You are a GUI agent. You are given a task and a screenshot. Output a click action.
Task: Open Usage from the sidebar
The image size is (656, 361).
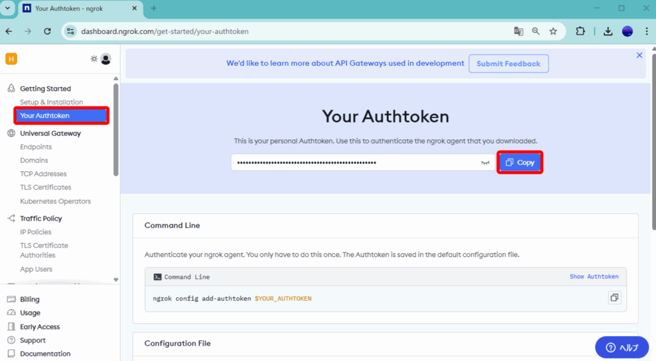click(30, 313)
